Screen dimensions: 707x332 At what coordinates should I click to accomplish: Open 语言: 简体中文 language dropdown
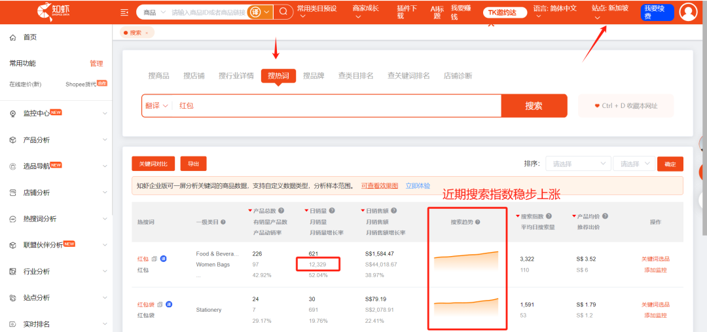pyautogui.click(x=554, y=12)
